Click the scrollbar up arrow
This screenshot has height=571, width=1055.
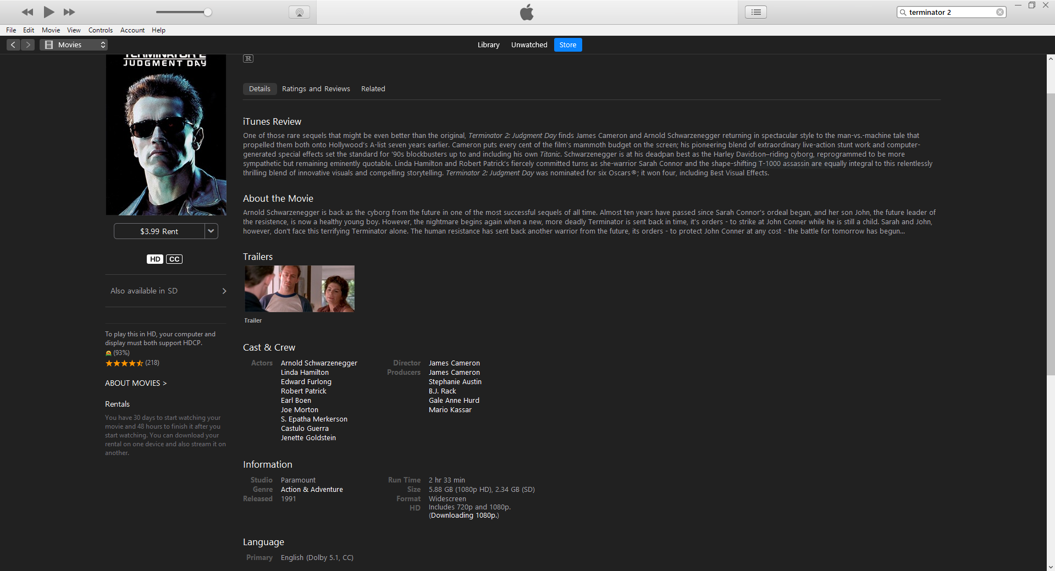(1051, 59)
